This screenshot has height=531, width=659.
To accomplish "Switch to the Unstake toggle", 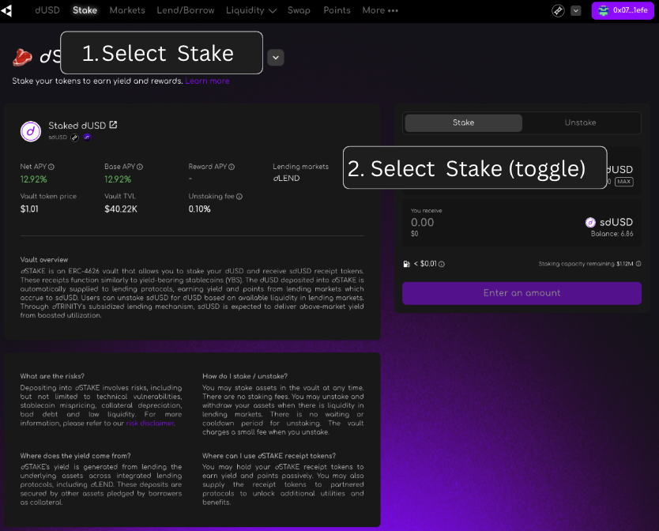I will click(580, 123).
